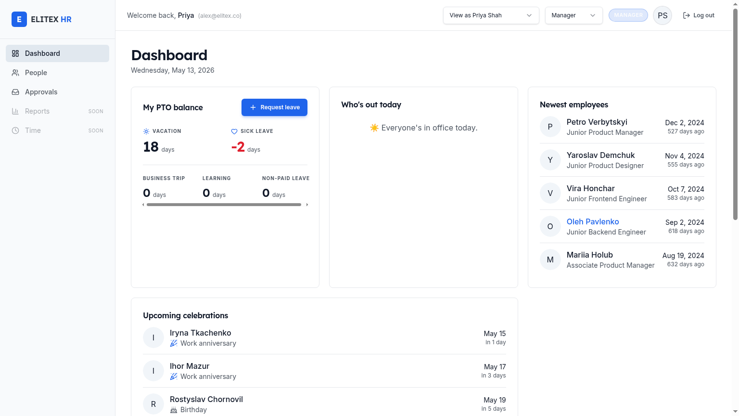
Task: Select the Reports menu item
Action: pos(57,111)
